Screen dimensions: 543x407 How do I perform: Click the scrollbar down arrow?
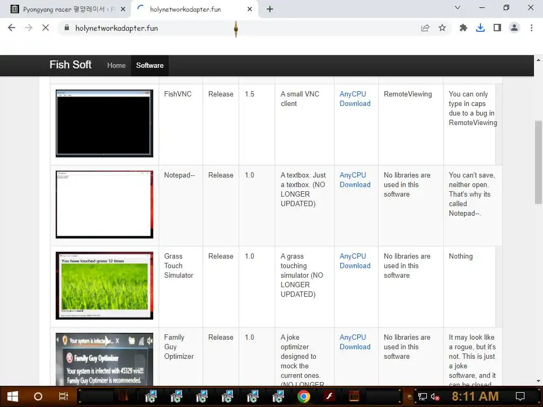pyautogui.click(x=538, y=381)
